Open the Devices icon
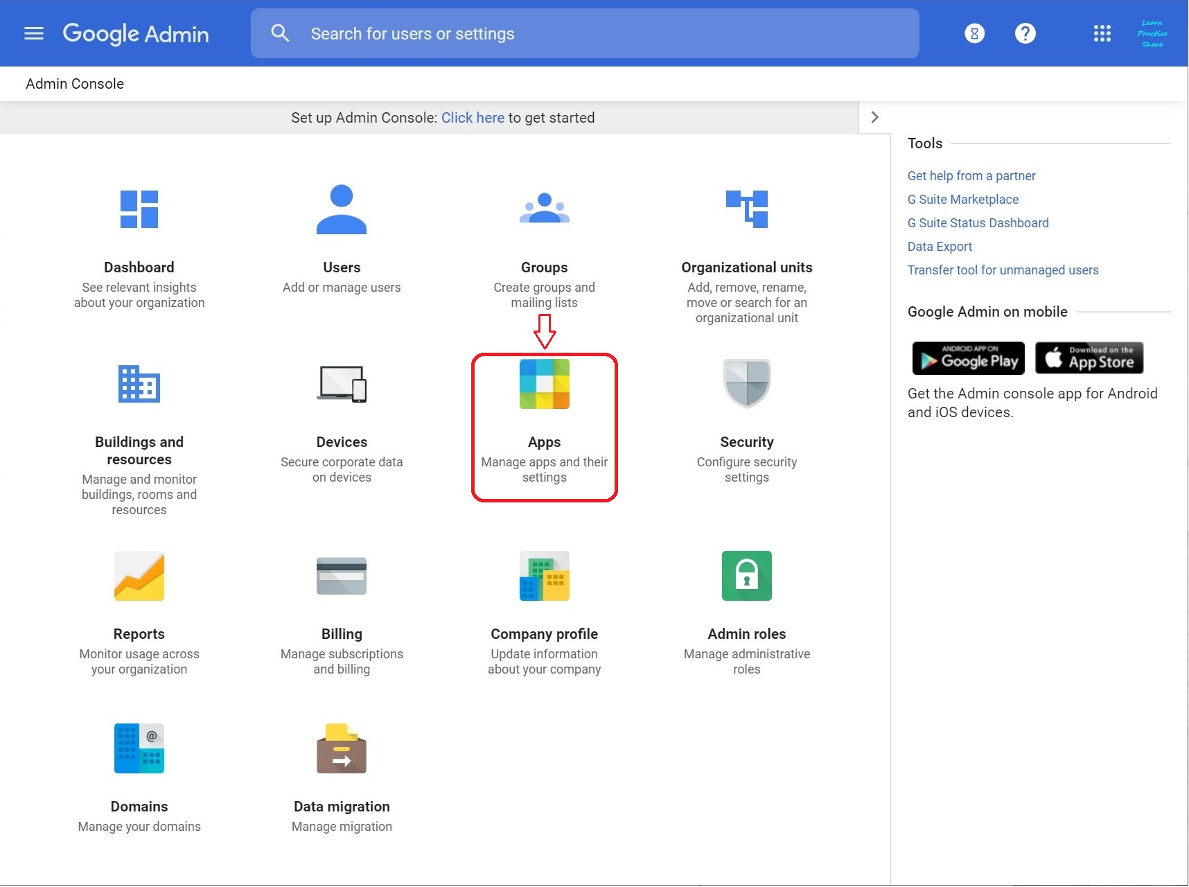 point(342,384)
